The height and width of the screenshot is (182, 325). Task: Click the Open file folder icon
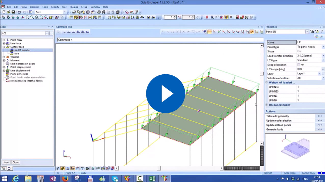[8, 12]
